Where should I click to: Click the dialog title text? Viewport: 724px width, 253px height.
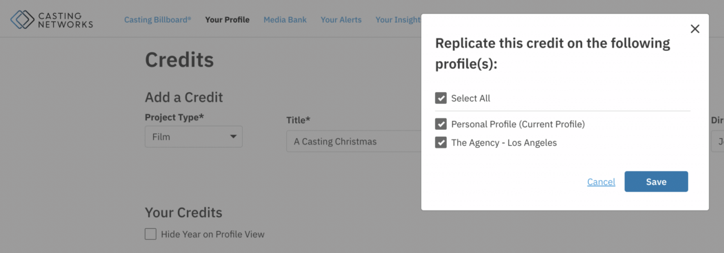[x=553, y=54]
